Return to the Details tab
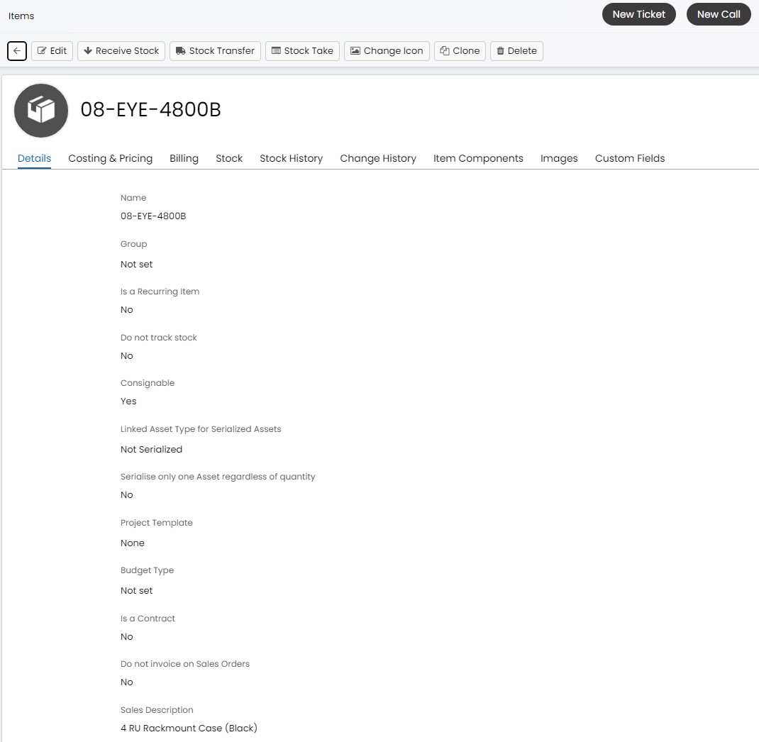The width and height of the screenshot is (759, 742). 34,158
